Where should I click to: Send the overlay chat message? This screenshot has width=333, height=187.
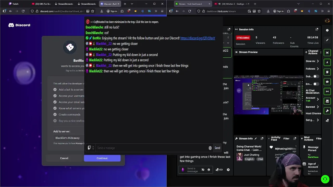(217, 148)
